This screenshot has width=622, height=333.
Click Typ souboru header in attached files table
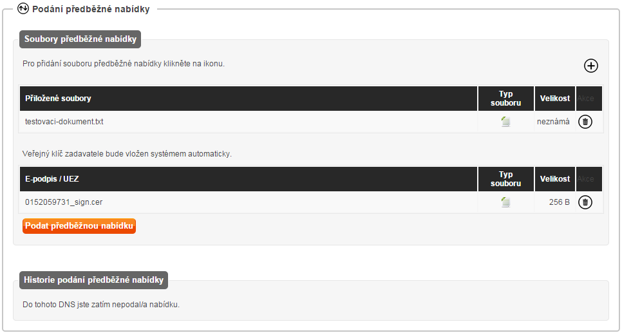[x=505, y=99]
